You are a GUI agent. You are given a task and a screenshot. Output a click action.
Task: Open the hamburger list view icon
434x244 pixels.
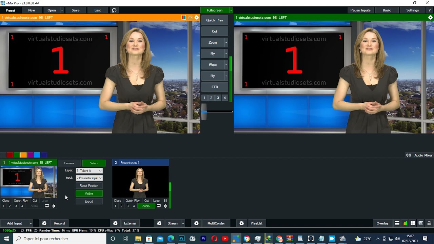click(397, 223)
